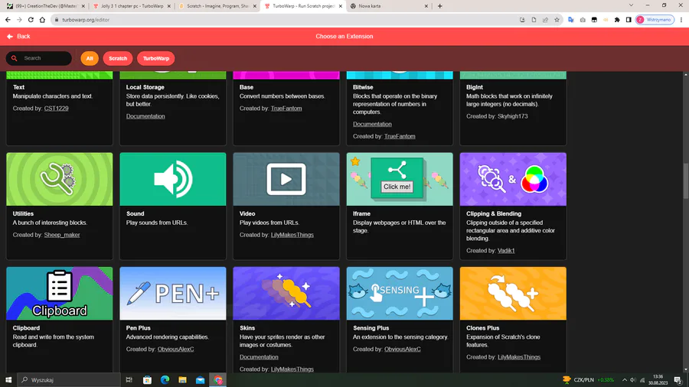
Task: Click the page vertical scrollbar thumb
Action: pos(685,180)
